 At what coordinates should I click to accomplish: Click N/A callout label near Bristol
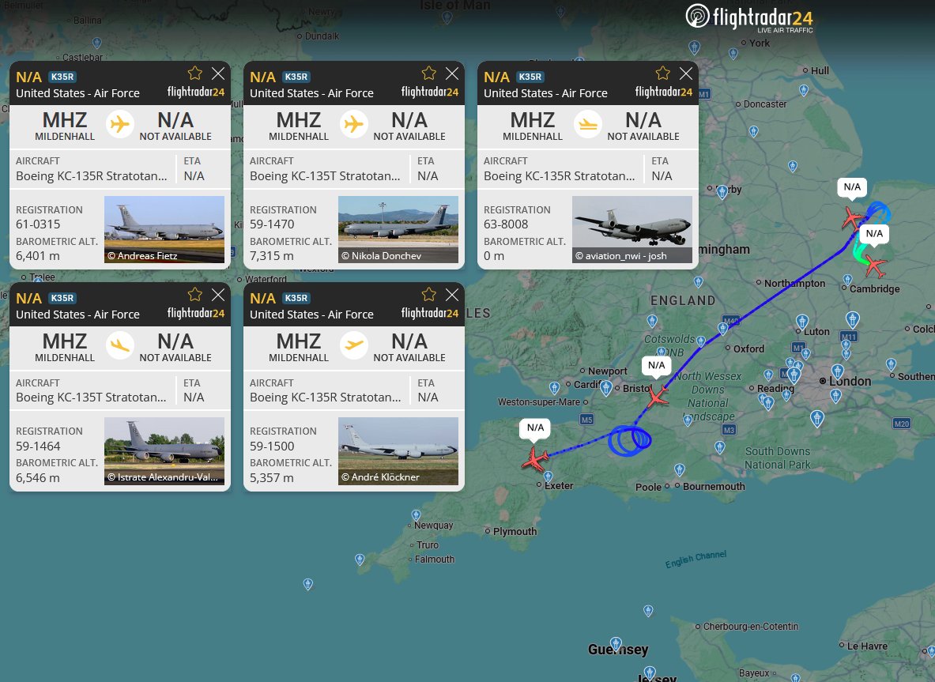pos(656,365)
